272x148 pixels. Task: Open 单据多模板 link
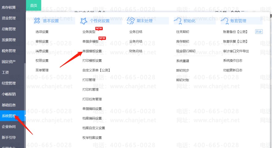coord(90,41)
